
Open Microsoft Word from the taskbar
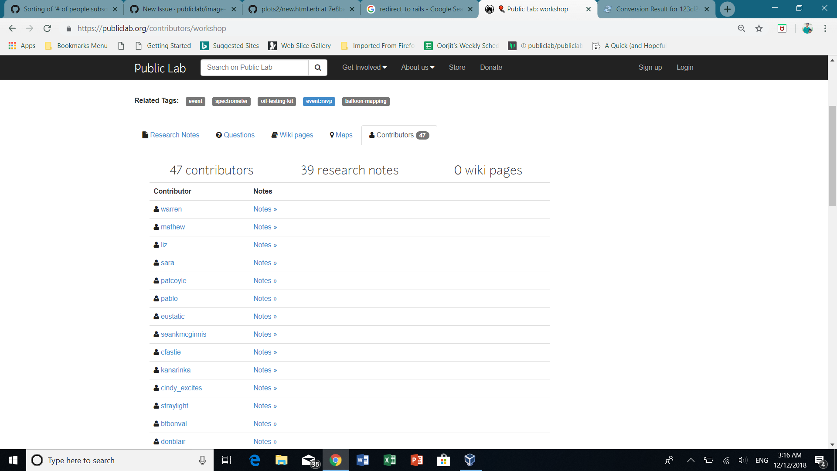(x=363, y=460)
